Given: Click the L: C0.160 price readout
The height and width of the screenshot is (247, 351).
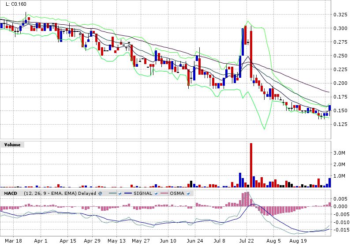Looking at the screenshot, I should 15,5.
